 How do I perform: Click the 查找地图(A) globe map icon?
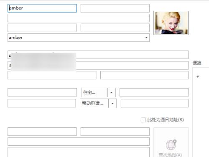[171, 145]
